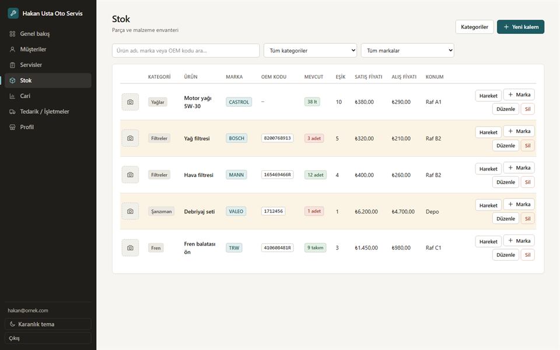Click the Servisler clipboard icon

pos(12,65)
